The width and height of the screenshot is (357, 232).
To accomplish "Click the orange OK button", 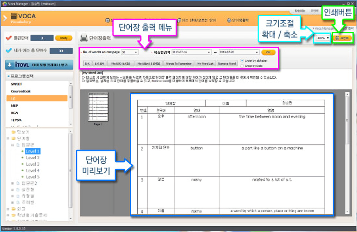I will click(x=268, y=52).
